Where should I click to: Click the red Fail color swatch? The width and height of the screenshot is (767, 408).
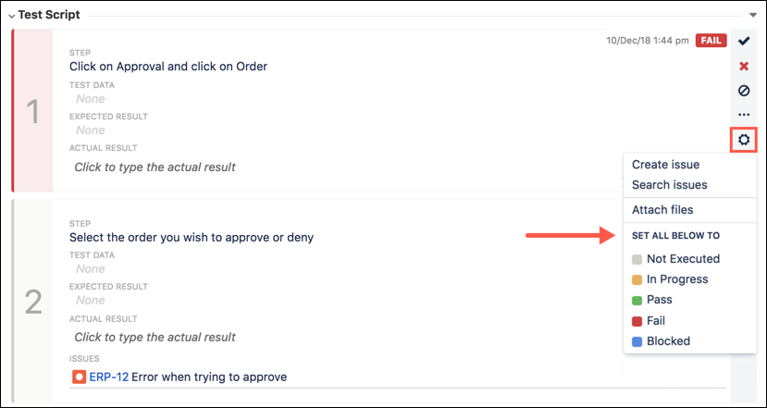click(x=637, y=321)
